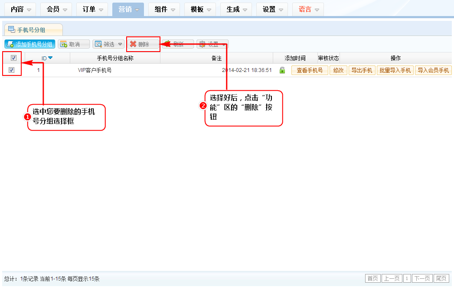
Task: Click the 刷新 refresh toolbar button
Action: [178, 44]
